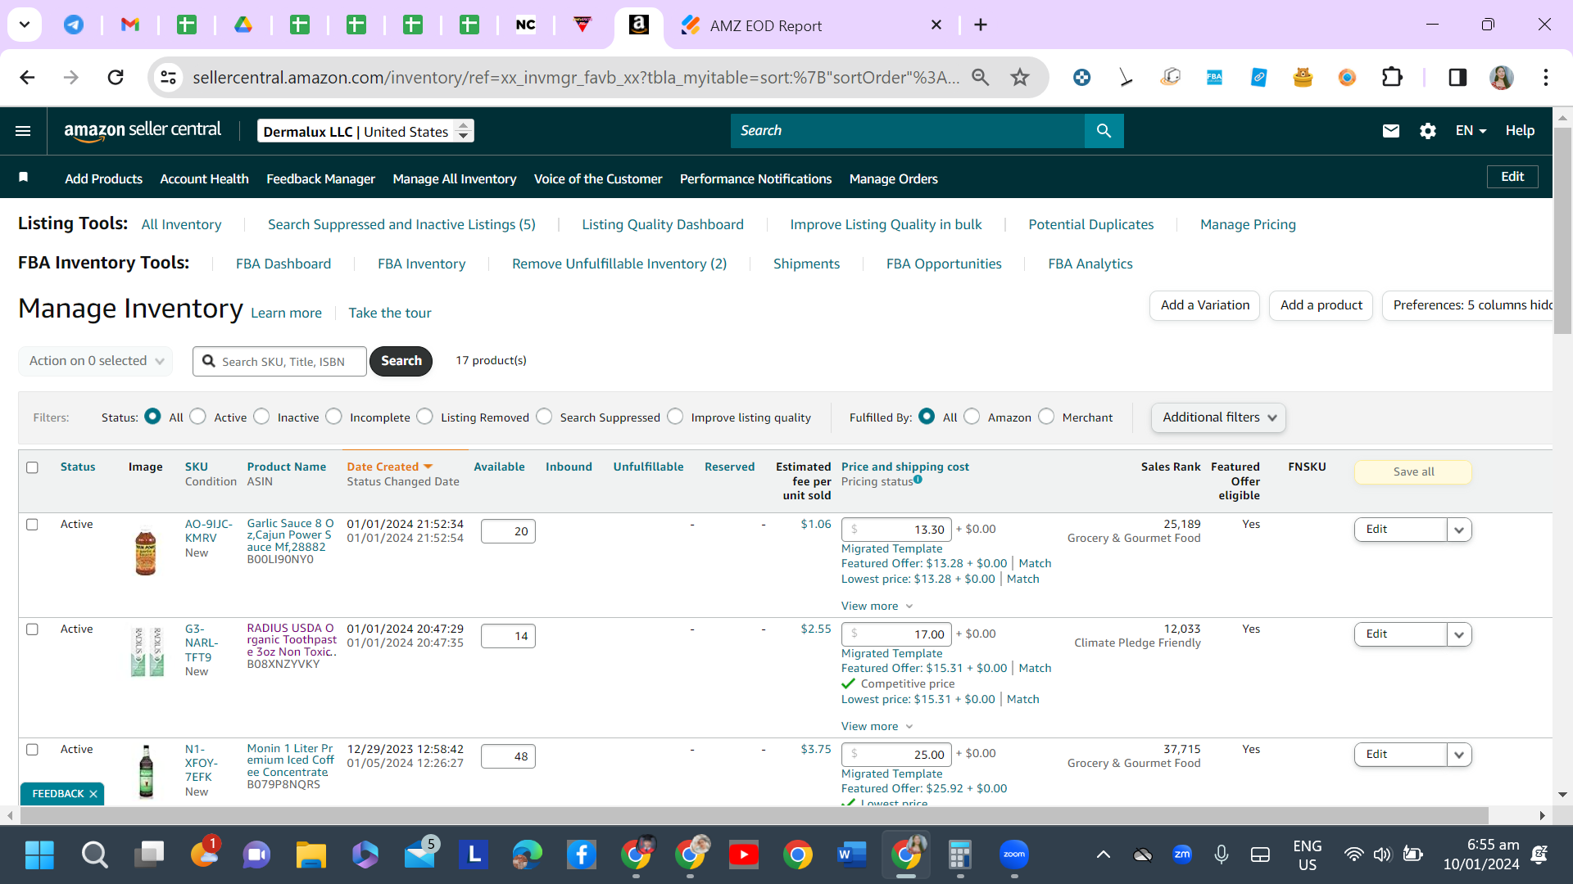Open the Seller Central hamburger menu

pyautogui.click(x=23, y=131)
